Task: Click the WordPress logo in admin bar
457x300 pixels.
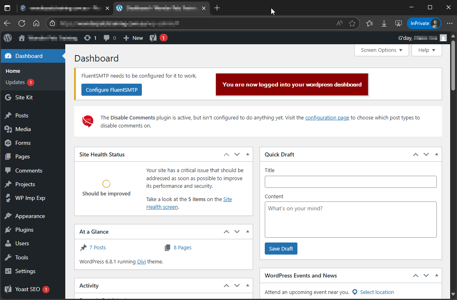Action: tap(8, 38)
